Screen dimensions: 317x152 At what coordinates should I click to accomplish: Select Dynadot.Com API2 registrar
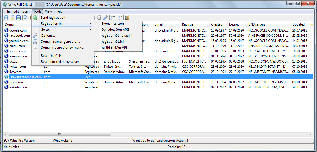pos(115,30)
